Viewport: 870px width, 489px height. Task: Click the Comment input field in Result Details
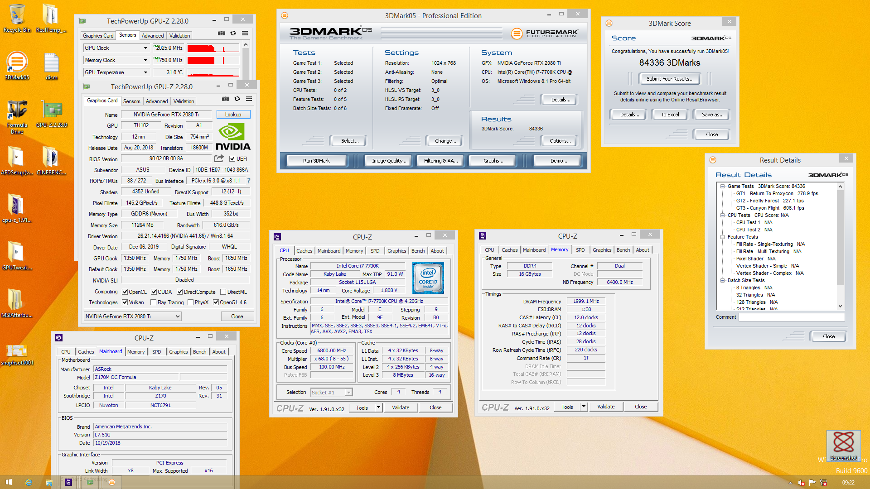point(791,317)
